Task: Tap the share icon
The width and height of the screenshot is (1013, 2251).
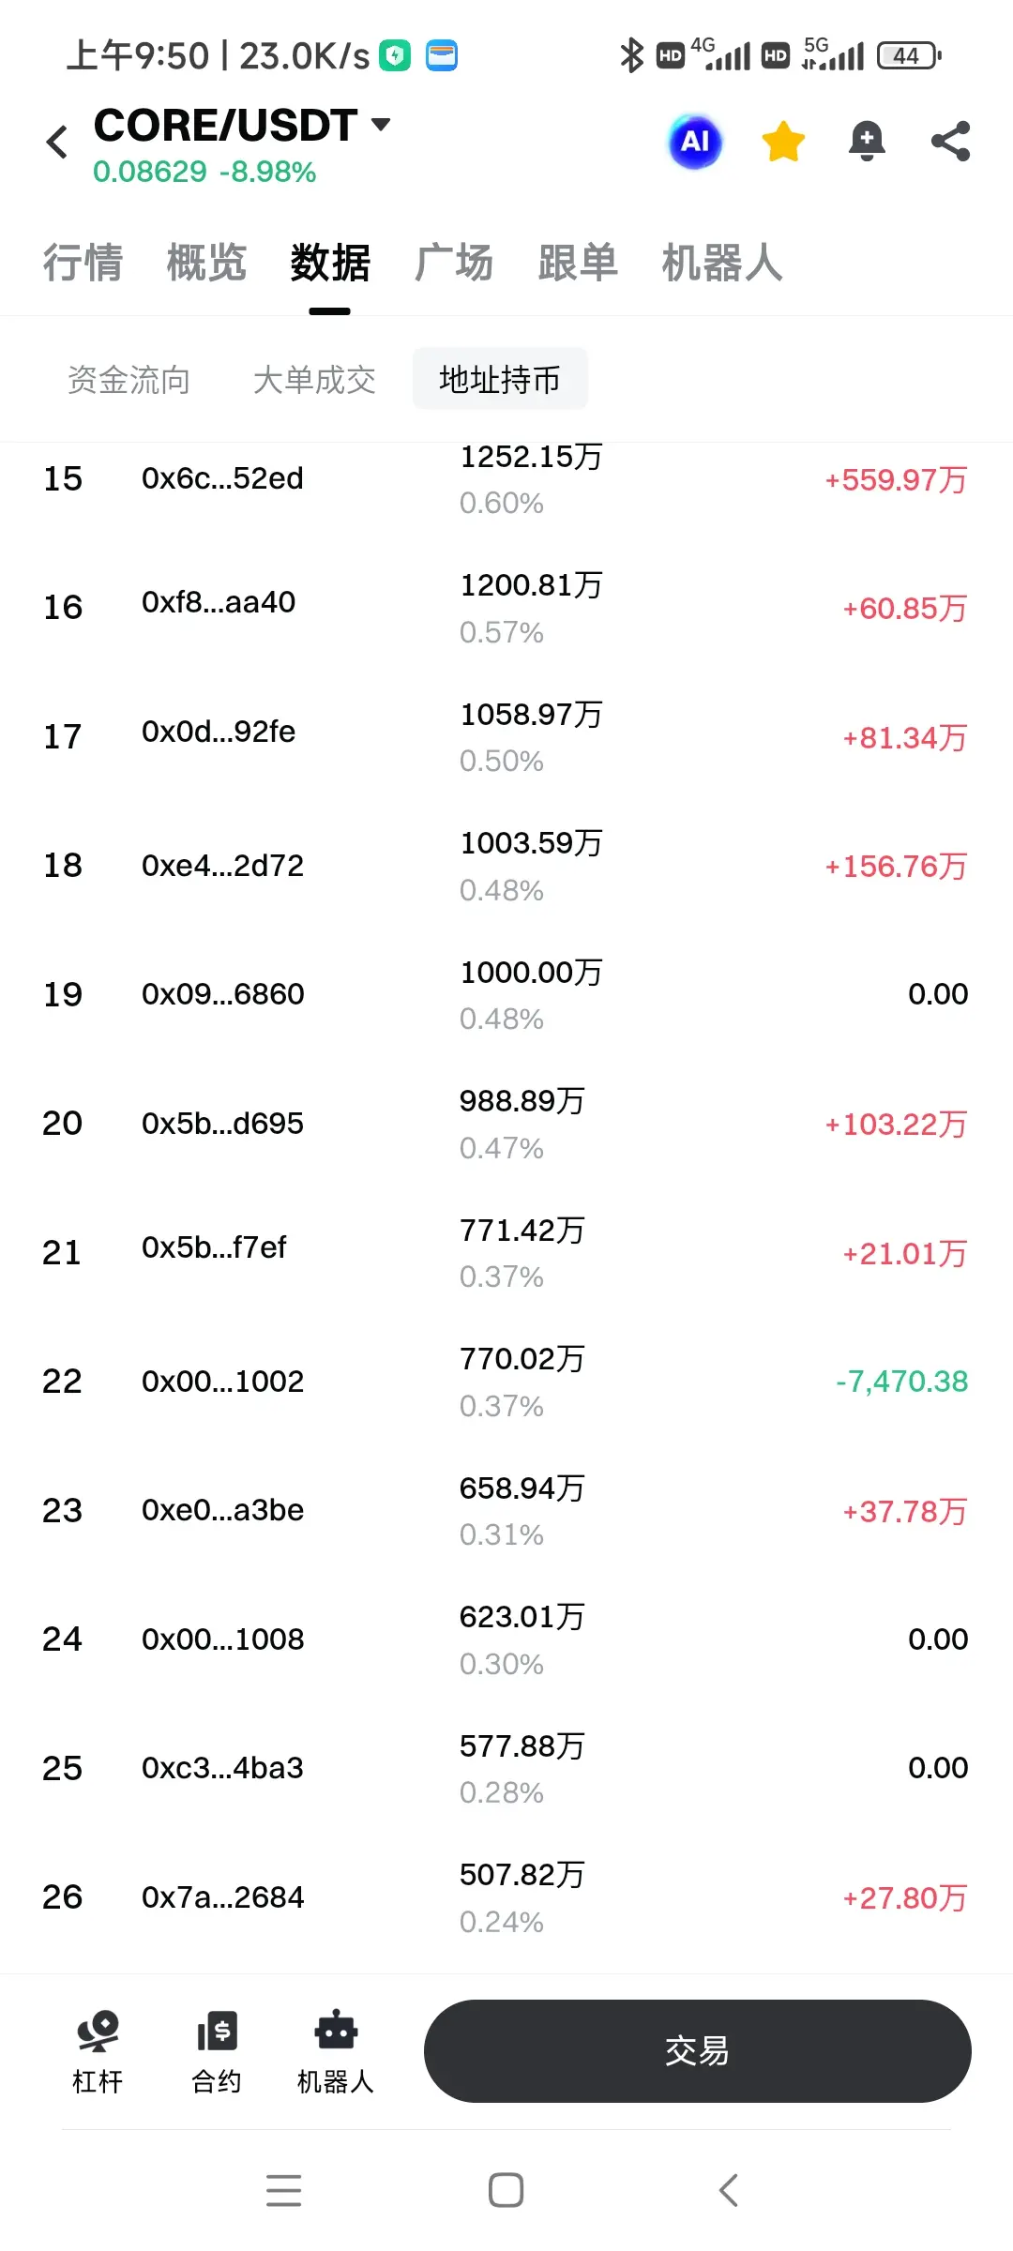Action: pyautogui.click(x=950, y=142)
